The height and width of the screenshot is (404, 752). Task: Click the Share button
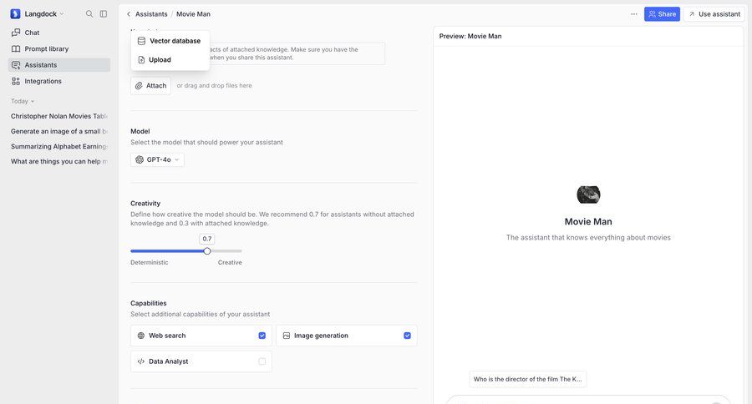pyautogui.click(x=662, y=14)
